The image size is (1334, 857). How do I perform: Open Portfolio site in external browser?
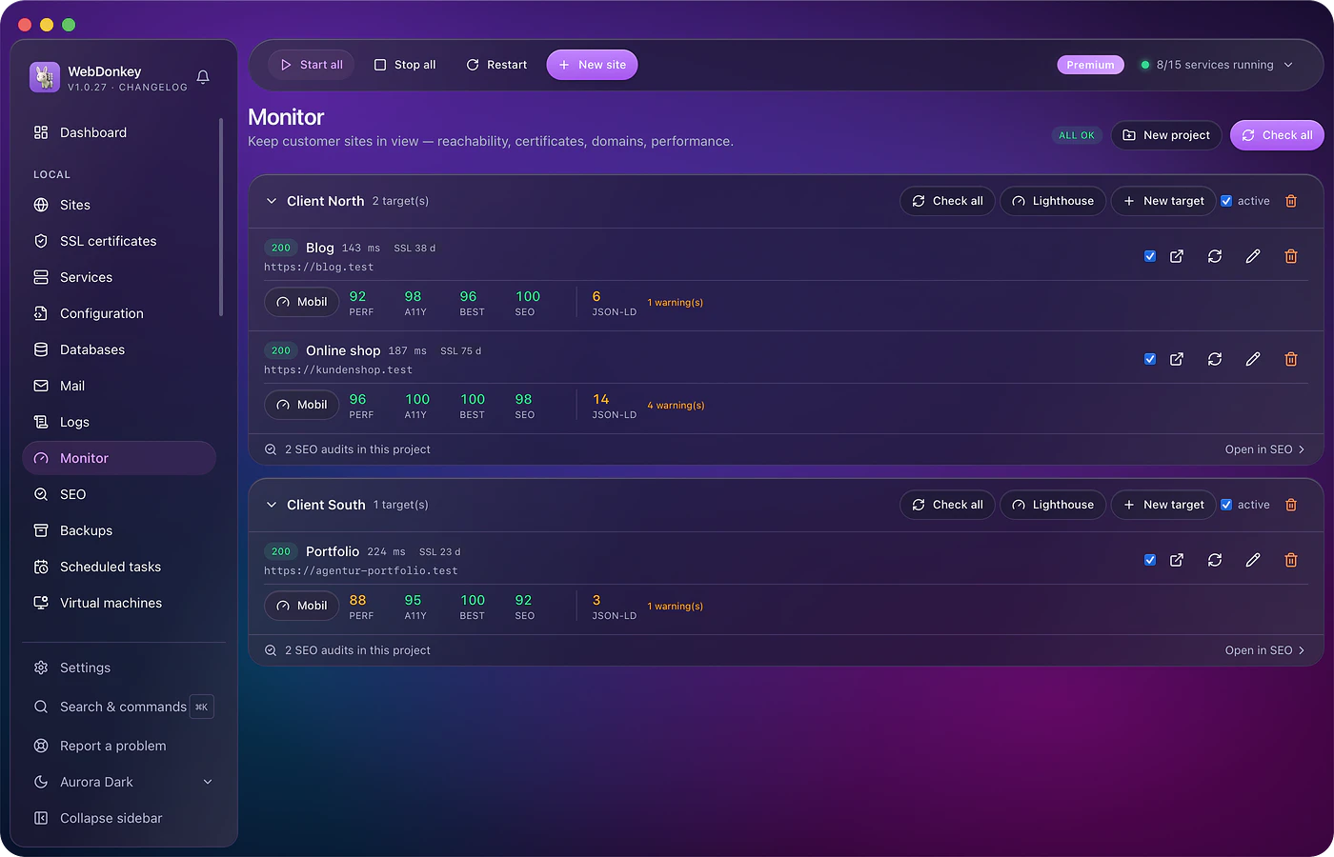pyautogui.click(x=1177, y=560)
